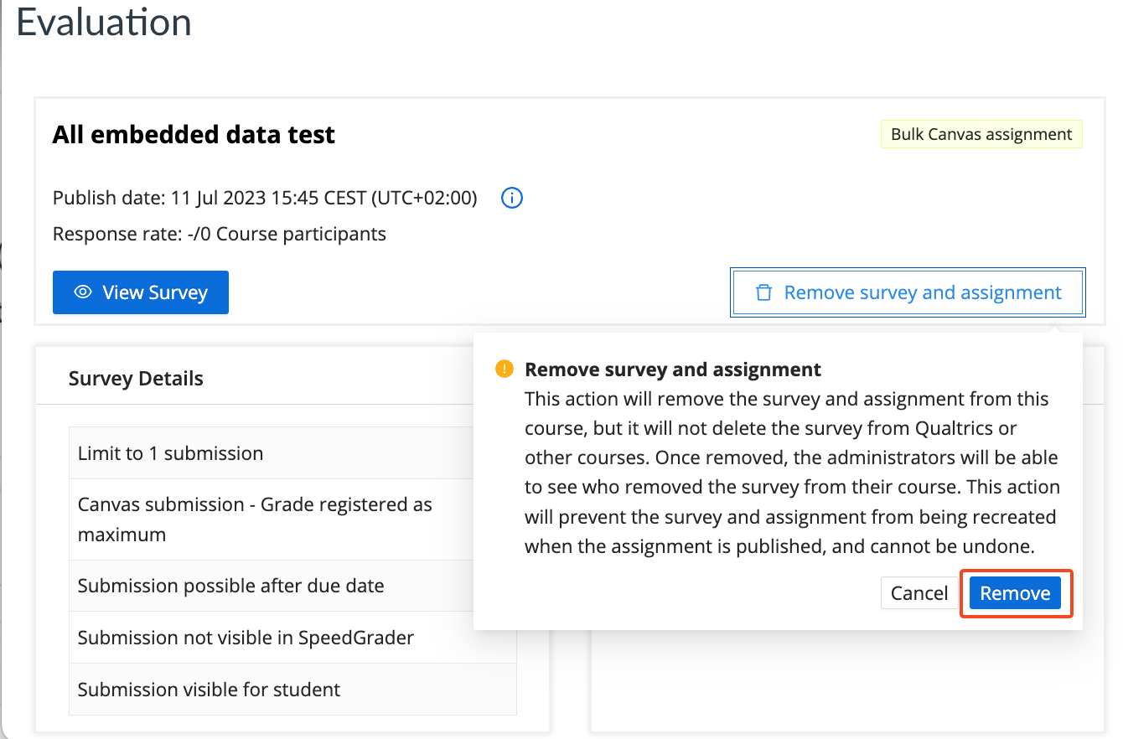Confirm with the blue Remove button
Viewport: 1123px width, 739px height.
point(1015,593)
